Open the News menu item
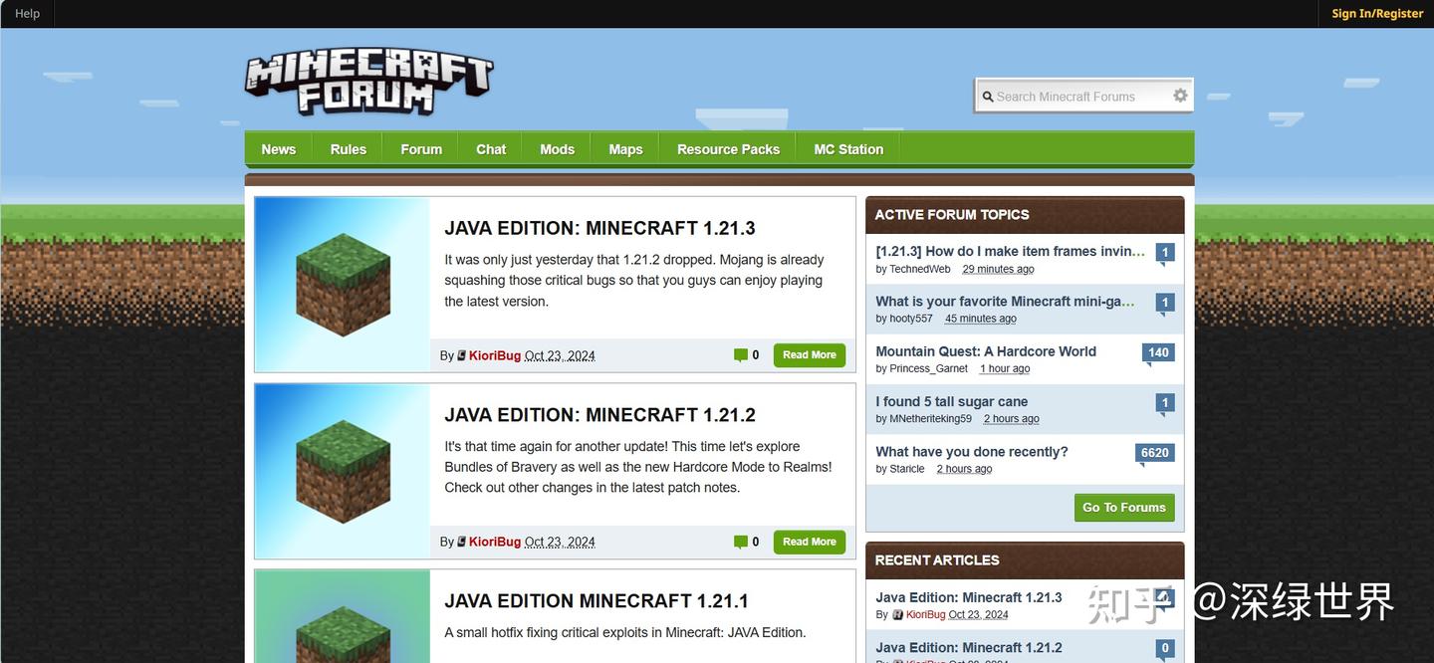This screenshot has height=663, width=1434. click(277, 148)
